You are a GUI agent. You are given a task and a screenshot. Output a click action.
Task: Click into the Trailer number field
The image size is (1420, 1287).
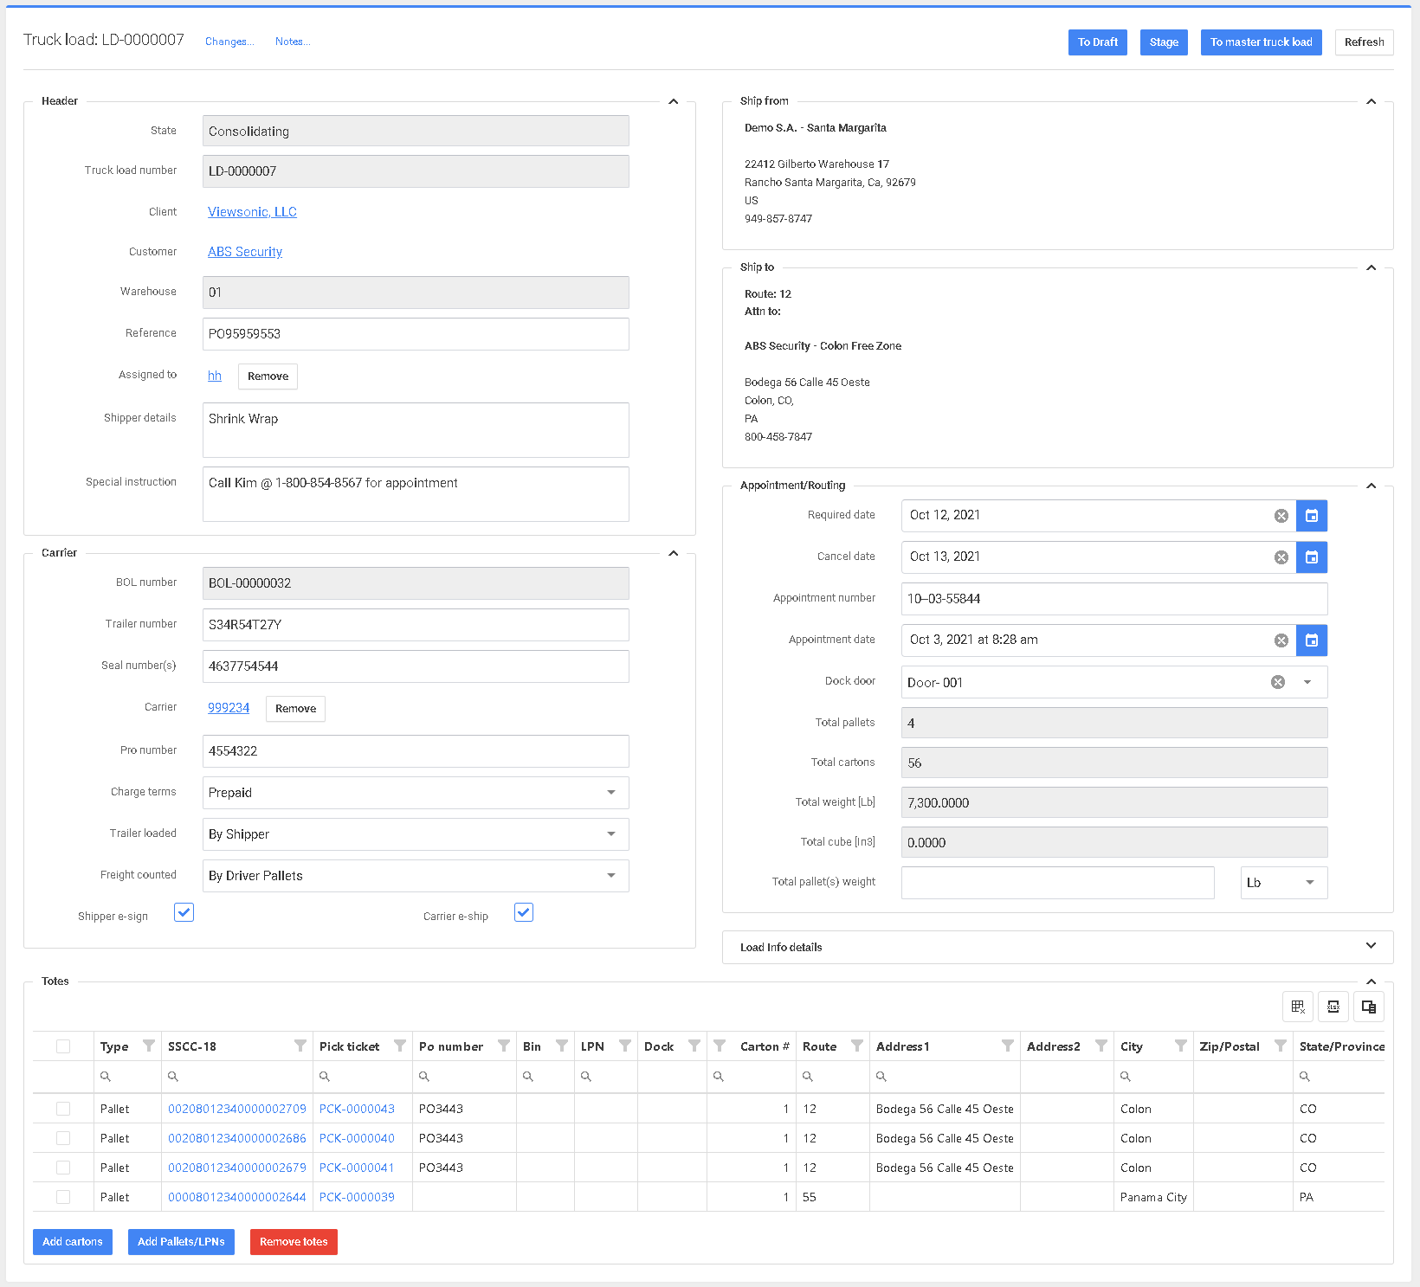pos(416,625)
